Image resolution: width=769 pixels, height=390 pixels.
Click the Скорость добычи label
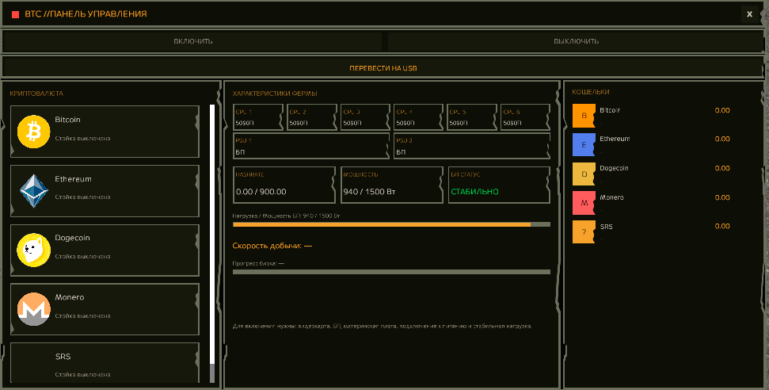tap(272, 246)
